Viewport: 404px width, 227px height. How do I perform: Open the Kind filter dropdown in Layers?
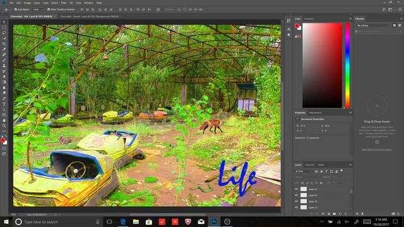pos(304,172)
